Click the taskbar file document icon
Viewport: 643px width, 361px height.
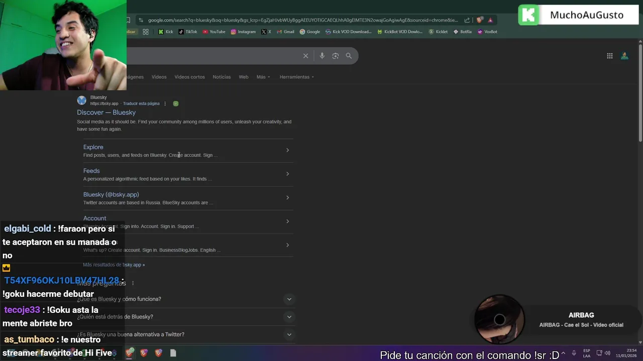(173, 353)
